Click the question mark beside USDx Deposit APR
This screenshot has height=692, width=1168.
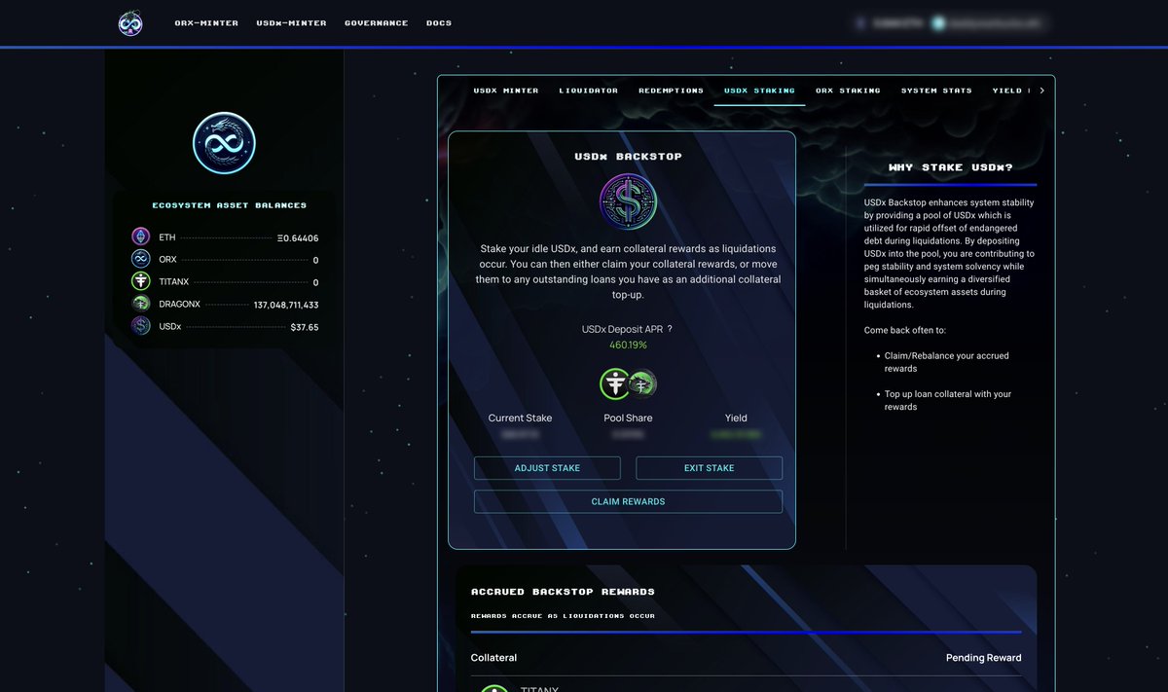point(670,329)
